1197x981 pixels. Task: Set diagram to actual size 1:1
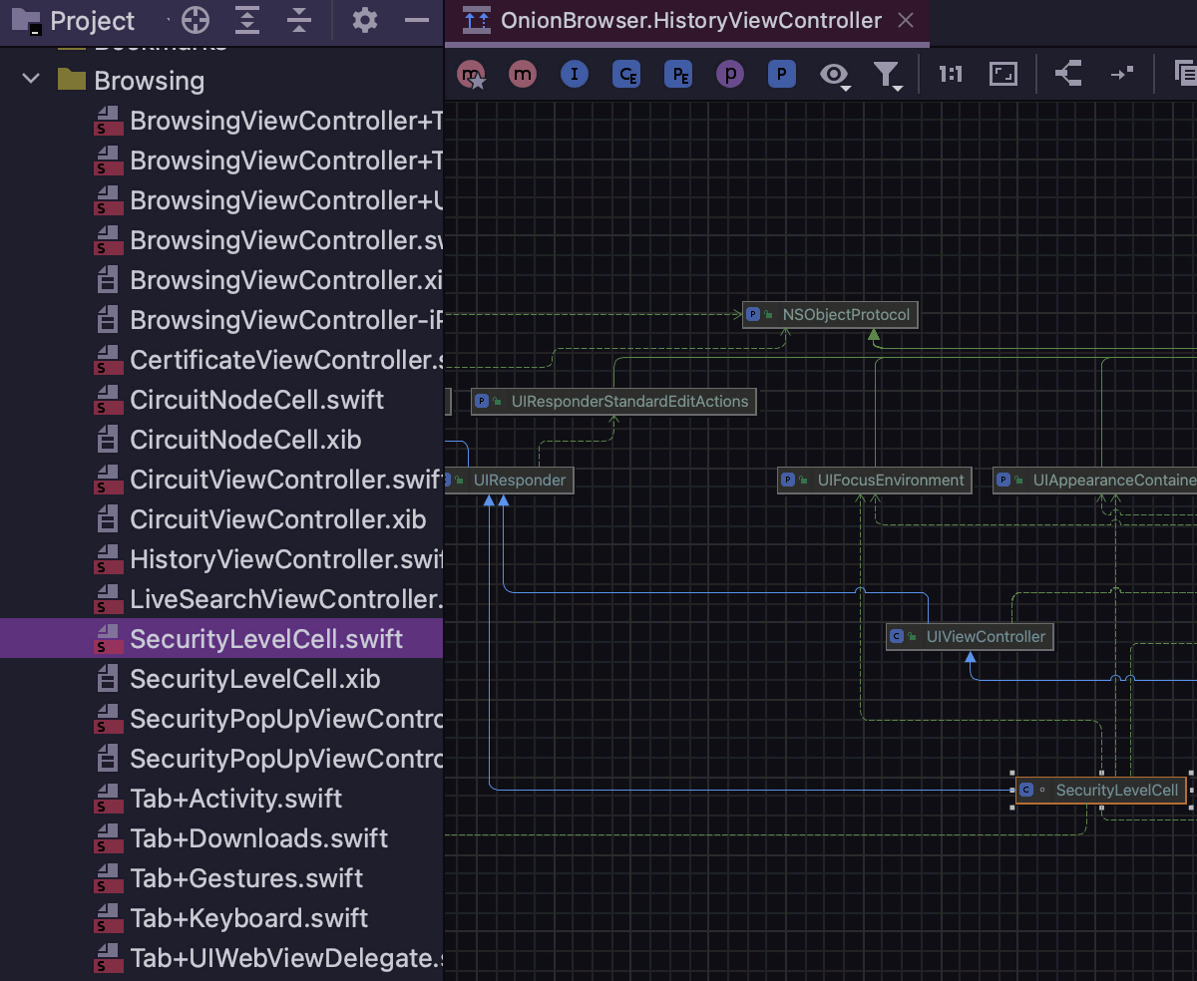coord(951,74)
